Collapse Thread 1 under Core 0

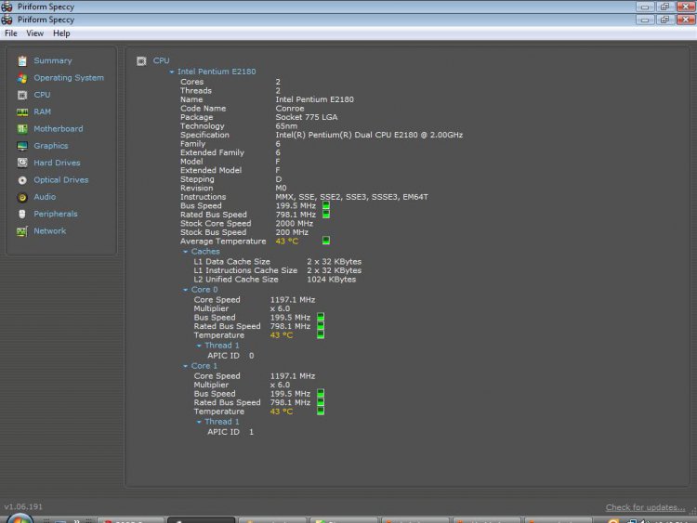tap(199, 346)
